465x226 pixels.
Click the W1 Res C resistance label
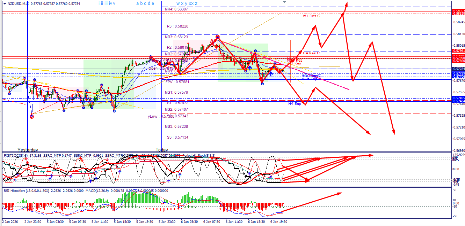(x=311, y=16)
